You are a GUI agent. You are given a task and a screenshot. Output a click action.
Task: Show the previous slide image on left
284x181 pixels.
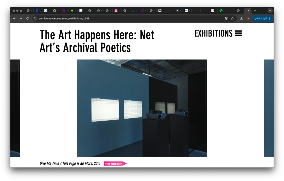pos(15,108)
